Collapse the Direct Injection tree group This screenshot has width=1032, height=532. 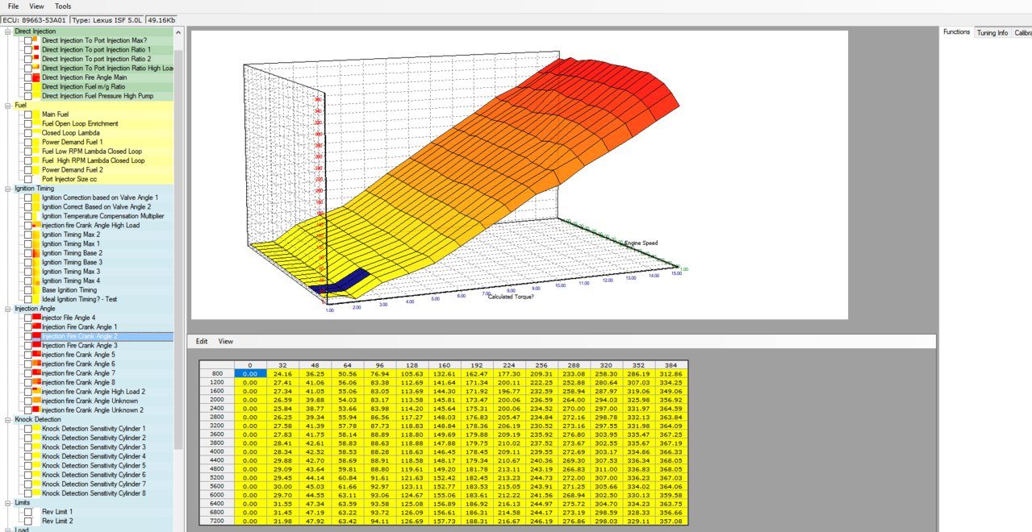(x=8, y=31)
